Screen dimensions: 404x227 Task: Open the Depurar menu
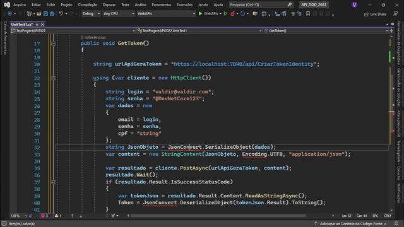point(109,4)
